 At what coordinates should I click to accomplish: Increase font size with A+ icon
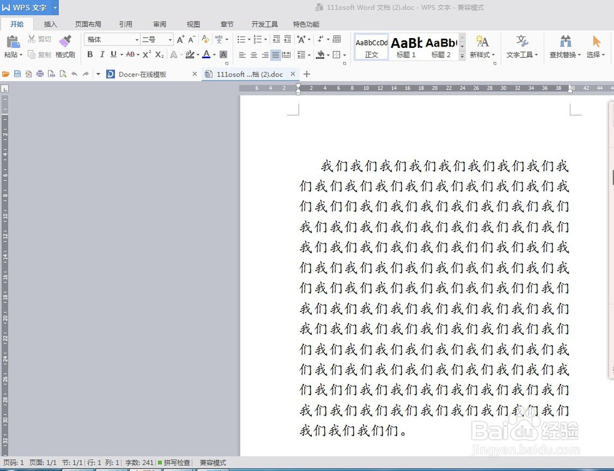point(181,39)
